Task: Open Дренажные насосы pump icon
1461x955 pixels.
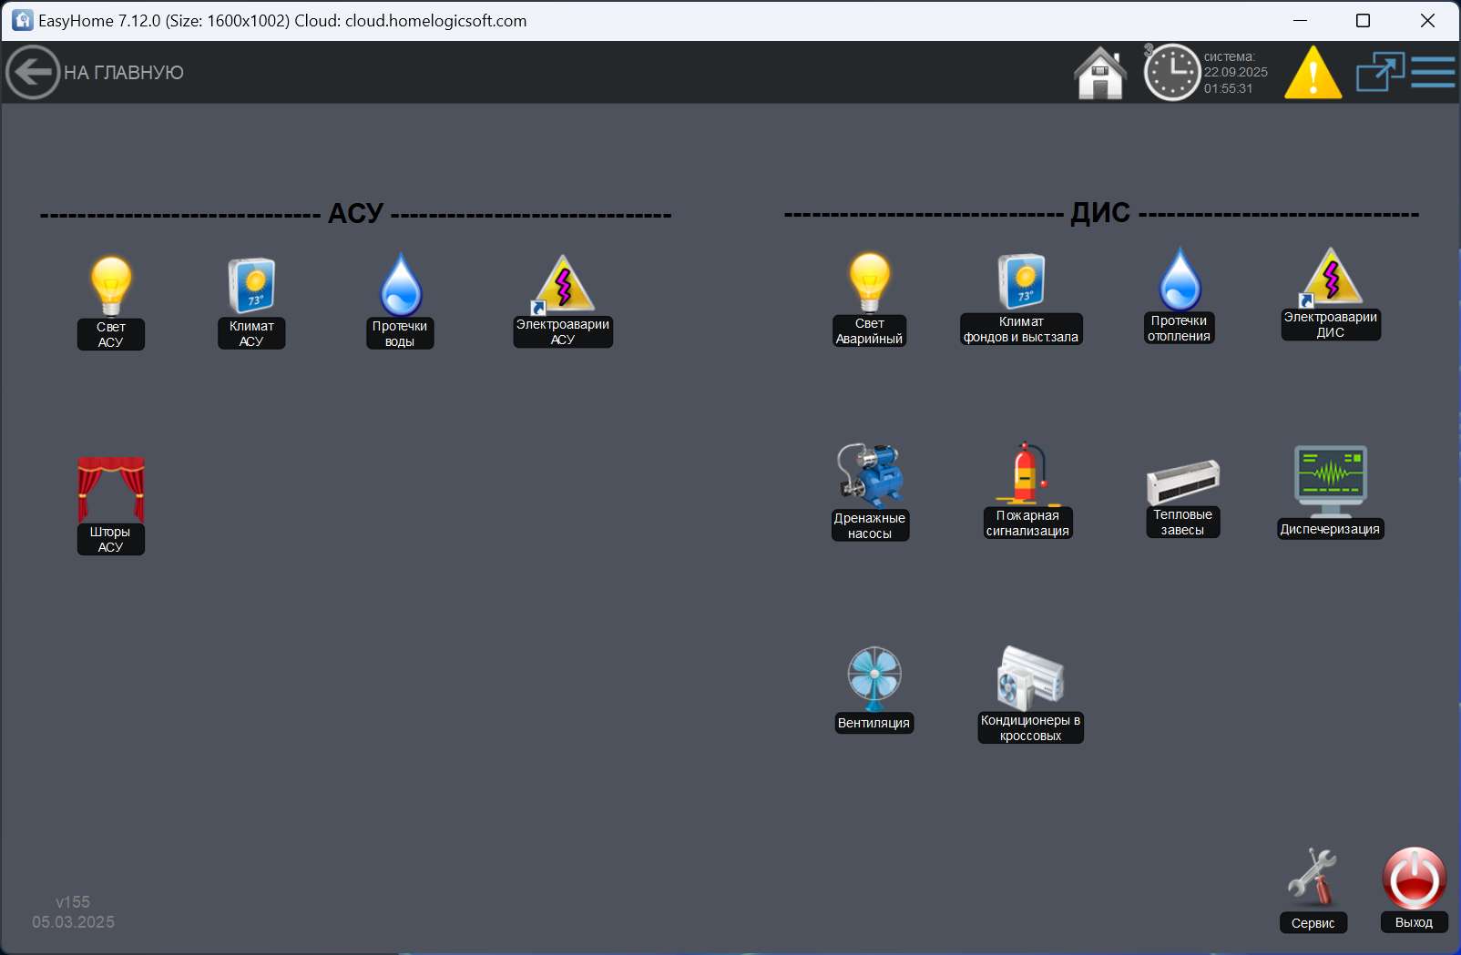Action: [870, 476]
